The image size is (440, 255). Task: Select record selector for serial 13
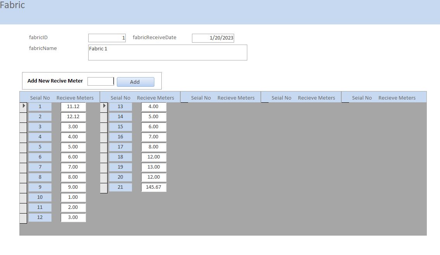[104, 106]
